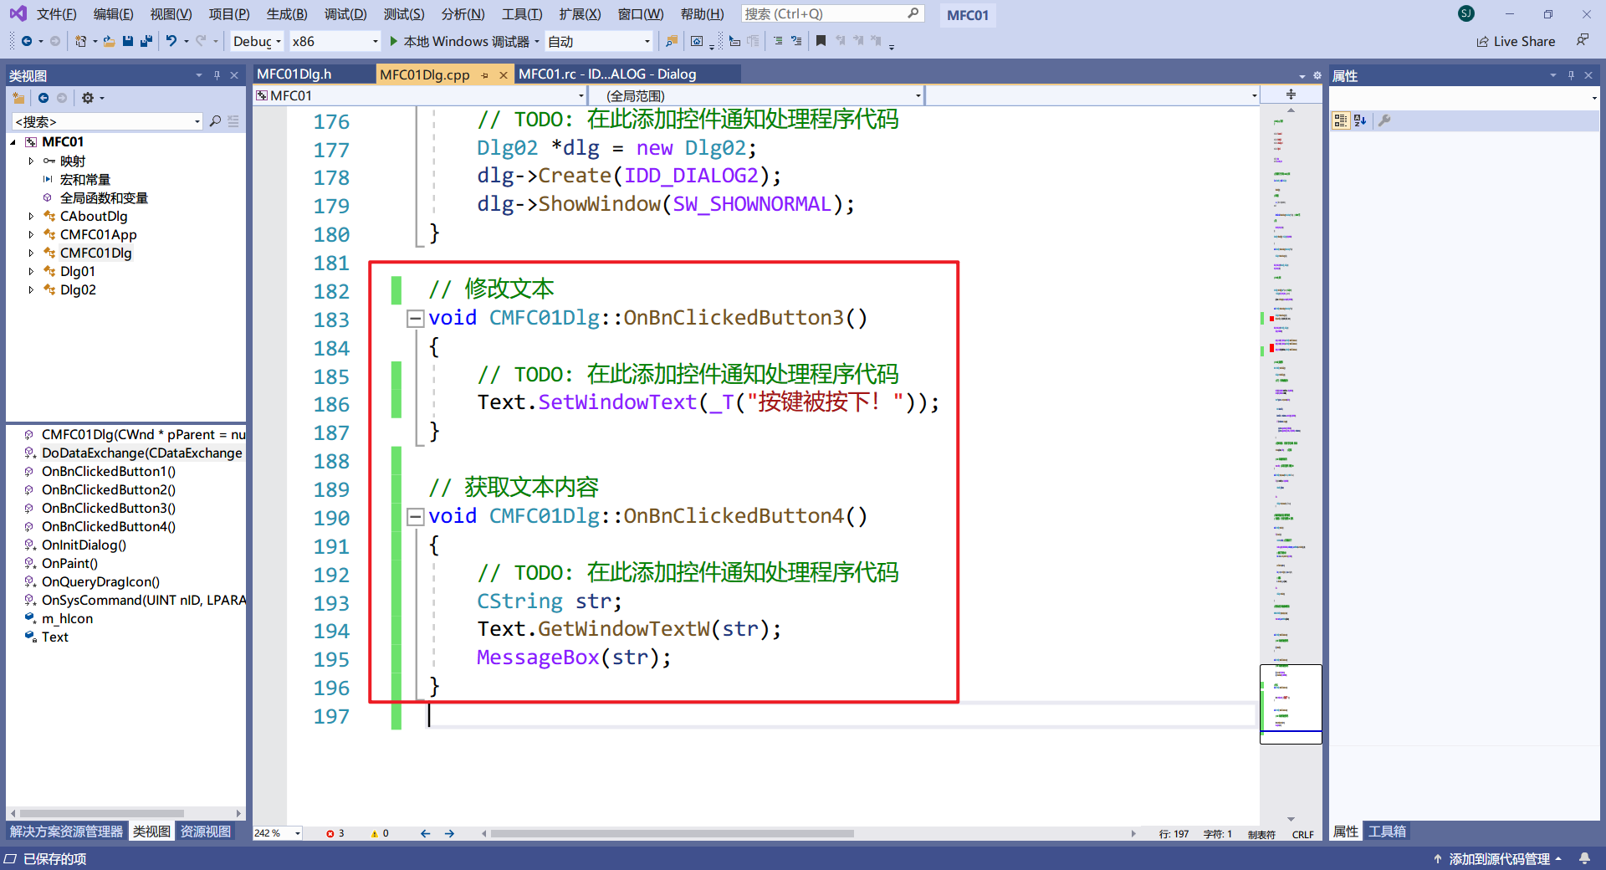Collapse the OnBnClickedButton3 function body
Viewport: 1606px width, 870px height.
pos(415,318)
